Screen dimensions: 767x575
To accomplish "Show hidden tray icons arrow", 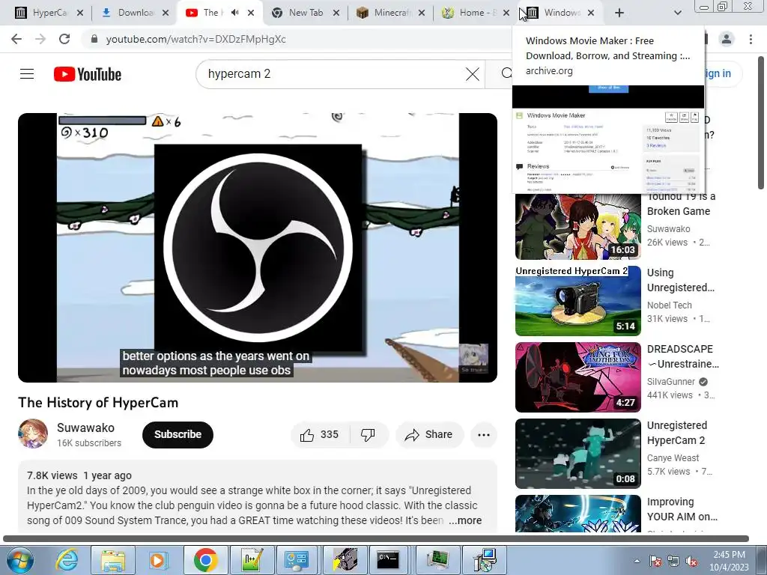I will click(x=637, y=562).
